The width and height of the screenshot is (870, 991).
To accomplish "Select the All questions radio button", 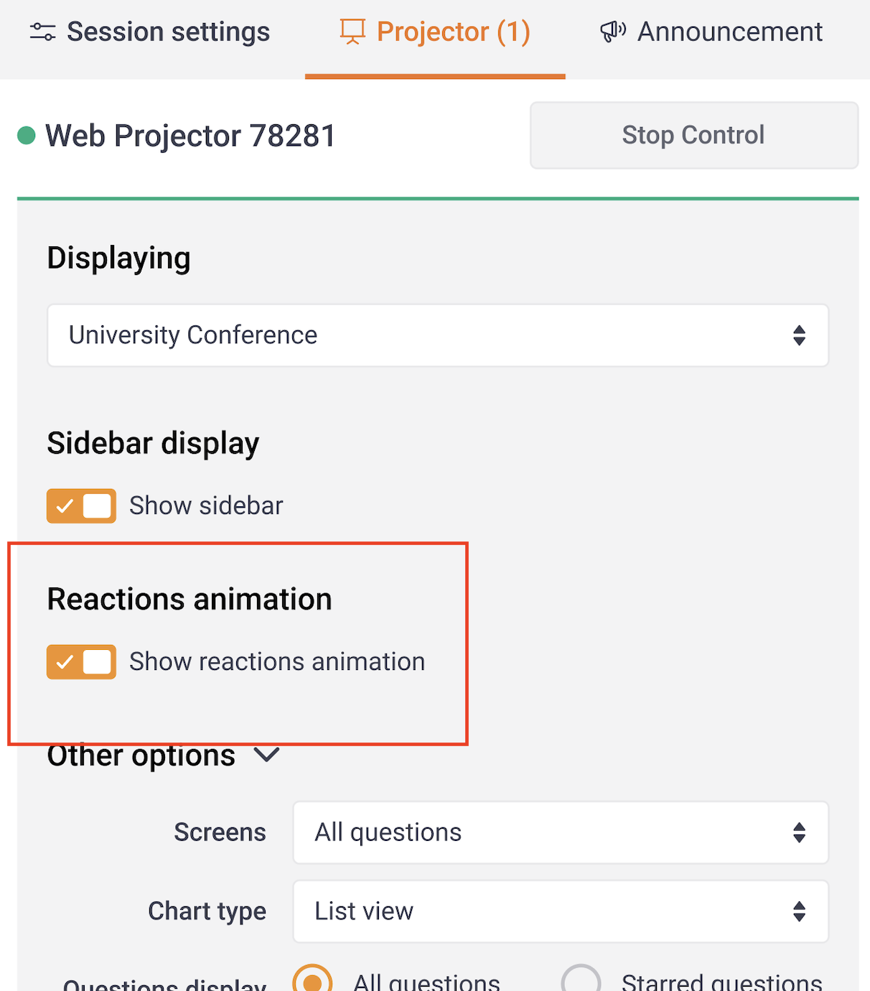I will coord(312,981).
